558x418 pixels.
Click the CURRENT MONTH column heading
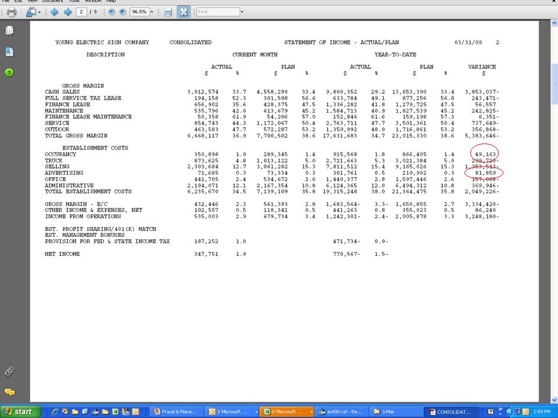pos(255,55)
